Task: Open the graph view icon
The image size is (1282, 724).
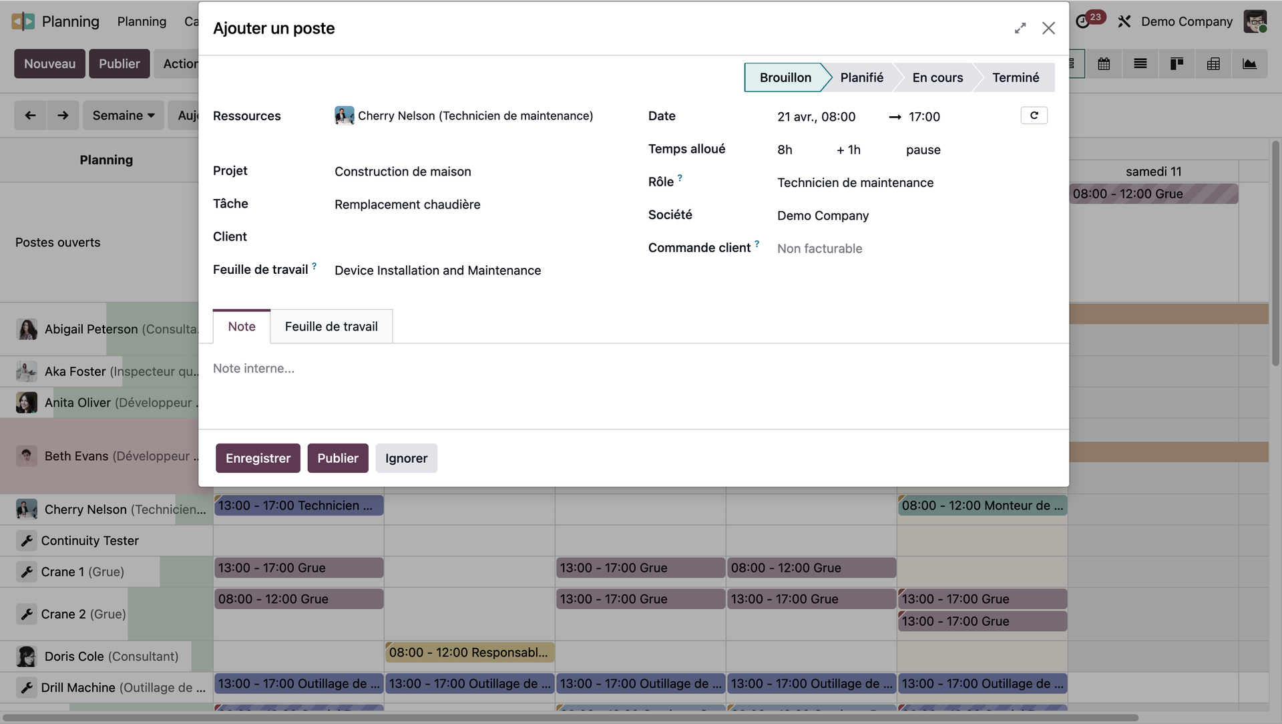Action: 1249,64
